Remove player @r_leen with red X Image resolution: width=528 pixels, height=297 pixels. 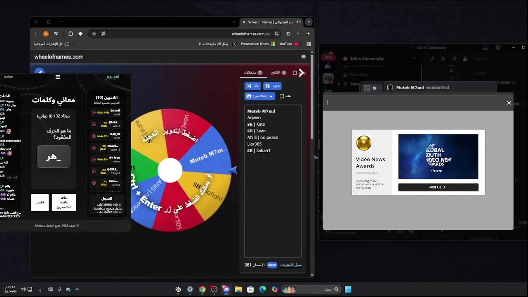coord(94,159)
